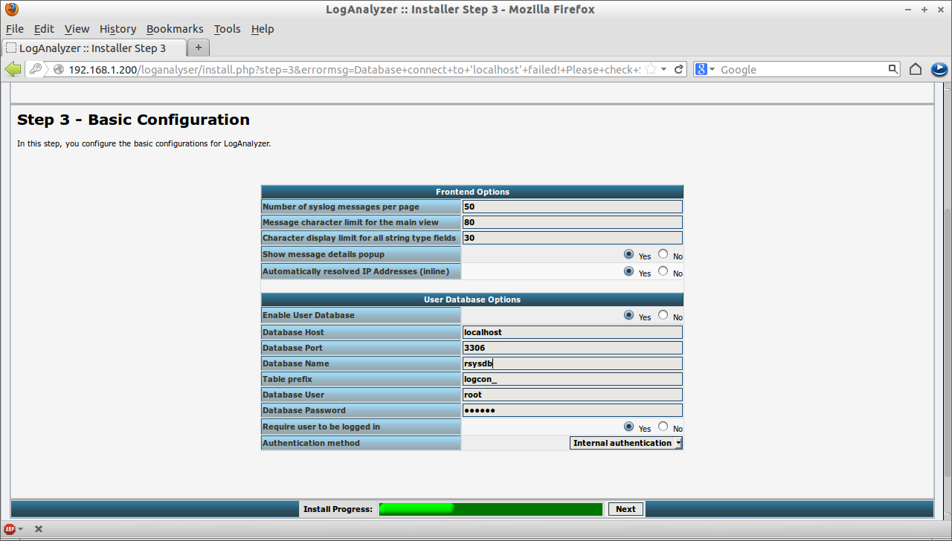
Task: Click the Database User field
Action: point(572,395)
